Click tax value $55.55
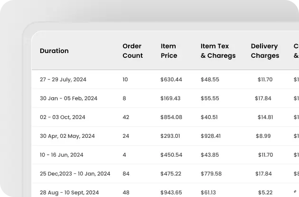The width and height of the screenshot is (299, 197). coord(210,98)
